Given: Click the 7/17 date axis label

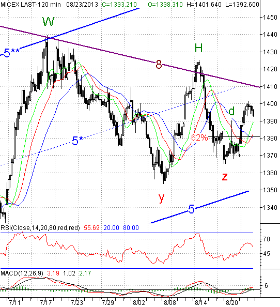Looking at the screenshot, I should [46, 303].
